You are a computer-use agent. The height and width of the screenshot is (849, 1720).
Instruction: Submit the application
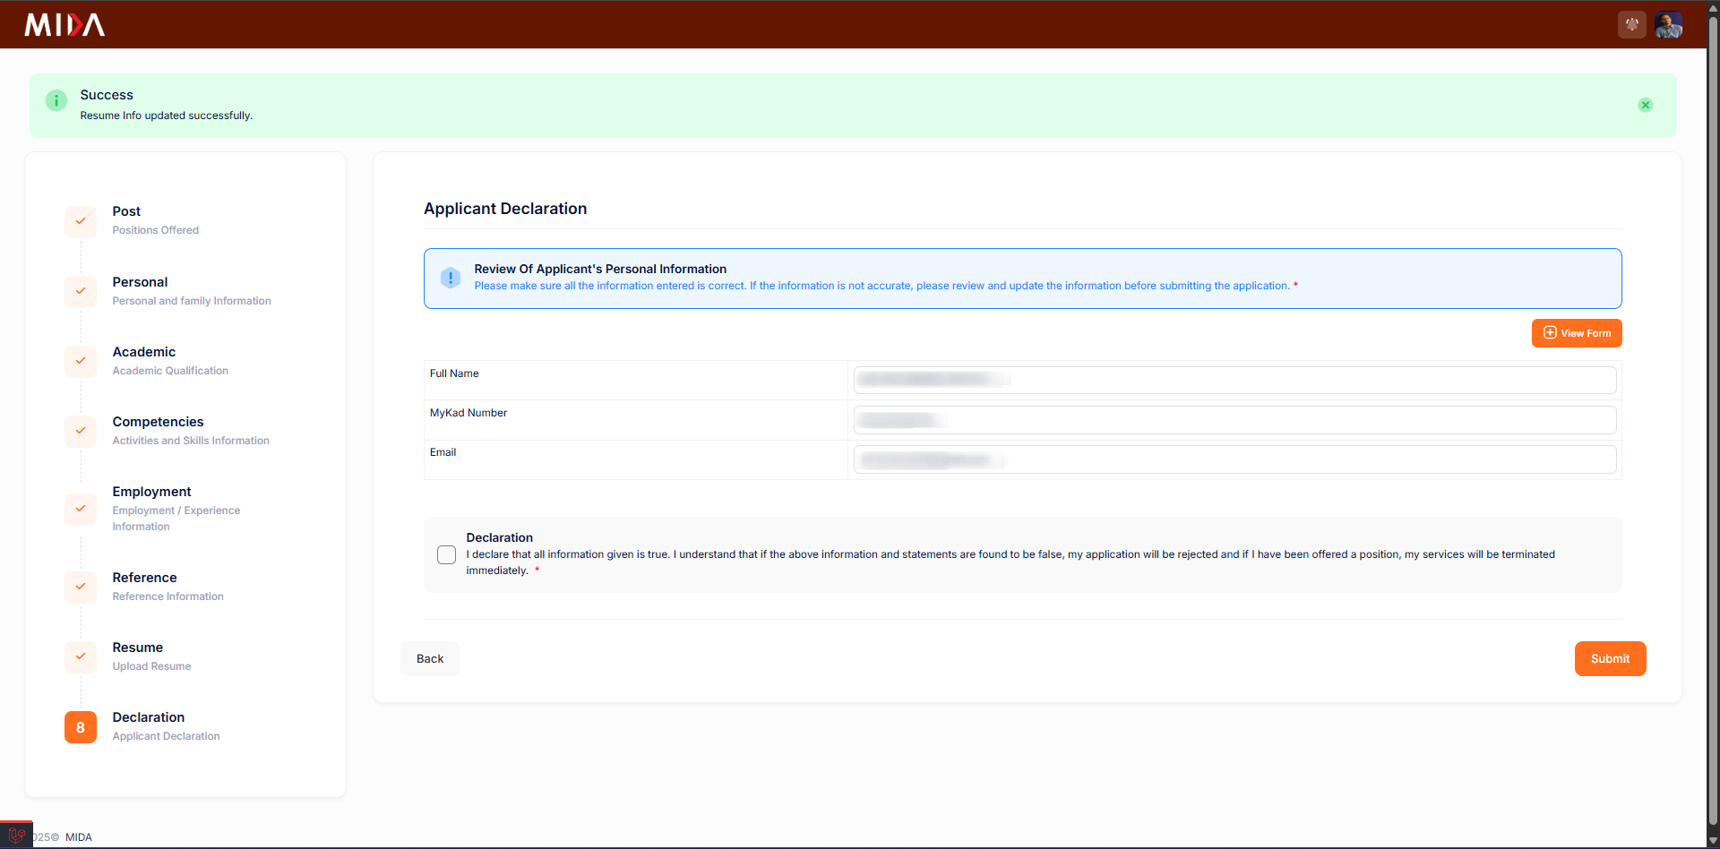(x=1610, y=658)
